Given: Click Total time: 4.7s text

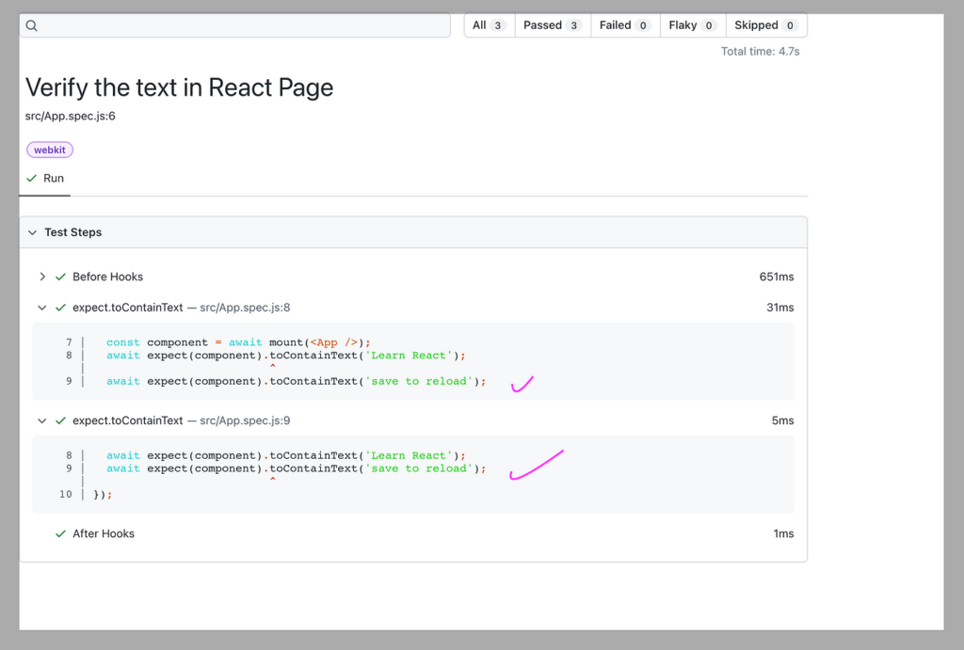Looking at the screenshot, I should coord(761,52).
